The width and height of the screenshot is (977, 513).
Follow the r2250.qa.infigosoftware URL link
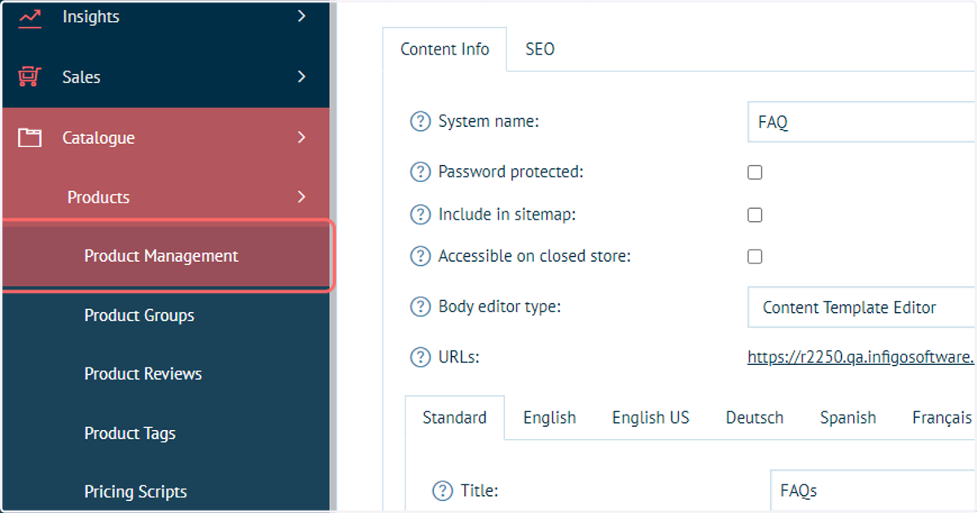tap(861, 357)
